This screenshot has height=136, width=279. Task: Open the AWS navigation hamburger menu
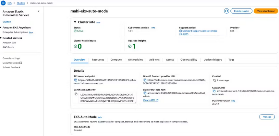tap(3, 3)
